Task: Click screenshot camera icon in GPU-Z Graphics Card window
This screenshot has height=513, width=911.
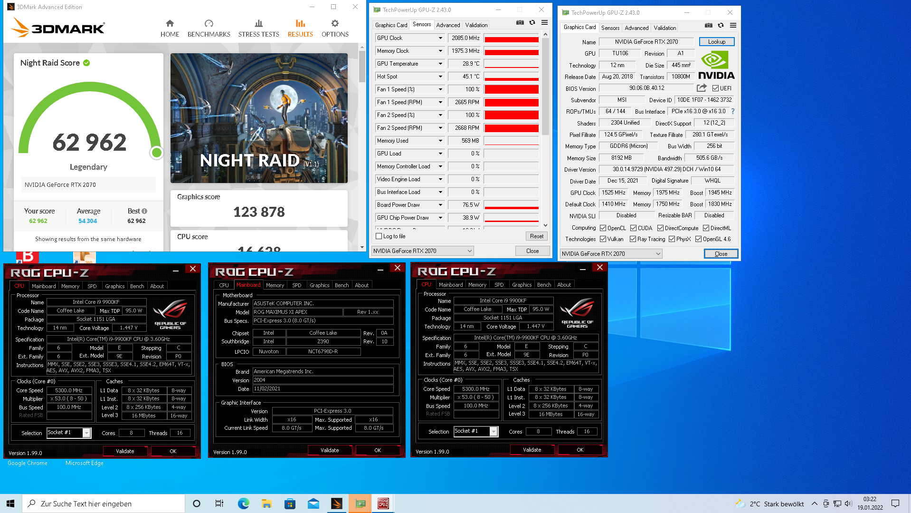Action: pos(709,26)
